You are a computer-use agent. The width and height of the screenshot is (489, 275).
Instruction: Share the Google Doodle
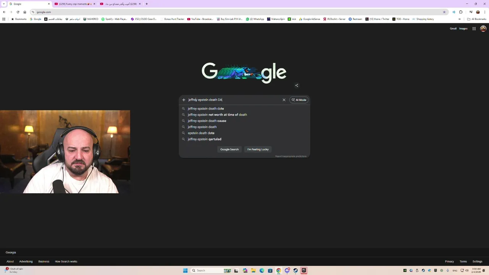(x=296, y=85)
